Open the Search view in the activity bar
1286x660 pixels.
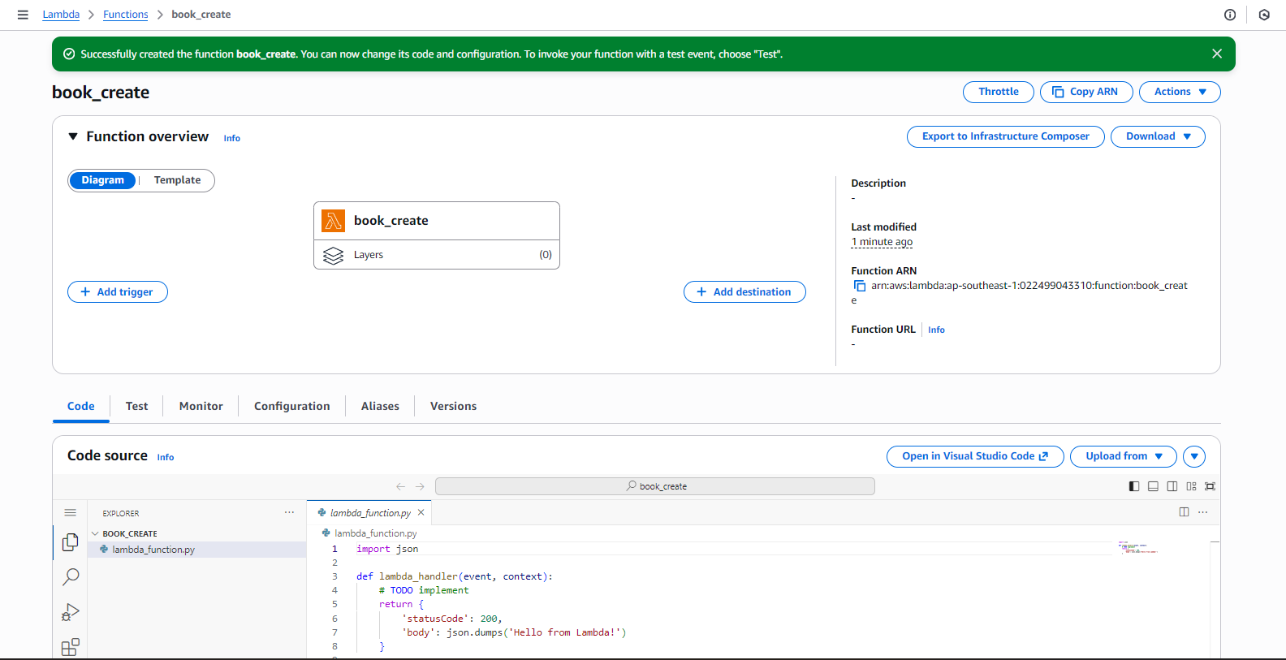click(71, 576)
